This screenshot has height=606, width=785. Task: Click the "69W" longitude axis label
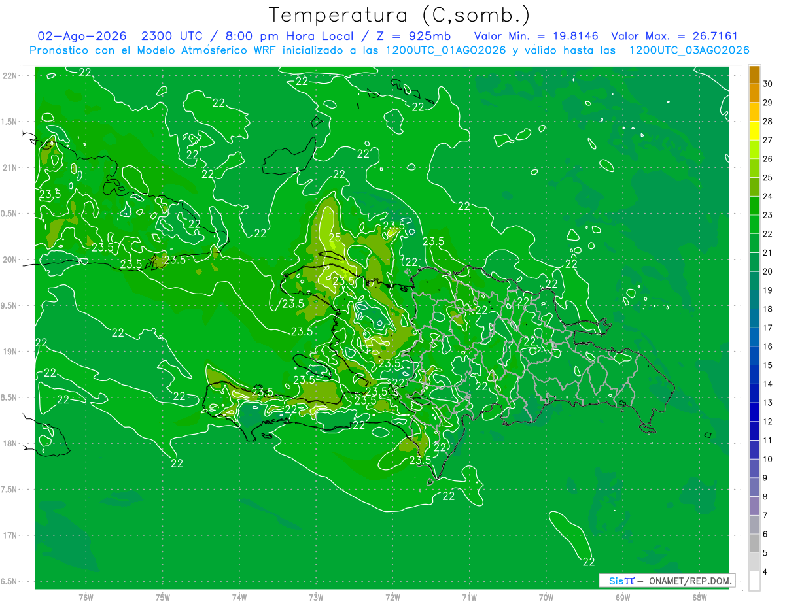click(x=623, y=598)
